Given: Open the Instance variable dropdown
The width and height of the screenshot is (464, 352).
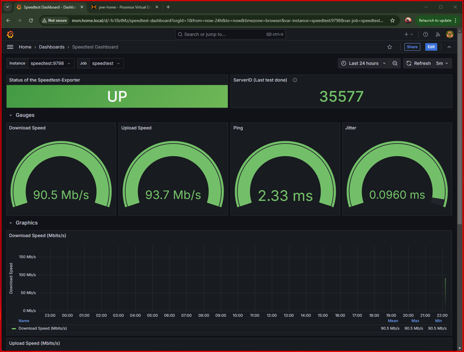Looking at the screenshot, I should [x=51, y=63].
